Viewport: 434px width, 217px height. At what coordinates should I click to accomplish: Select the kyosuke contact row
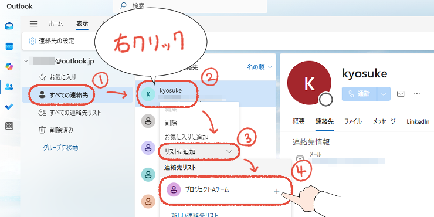(x=205, y=94)
